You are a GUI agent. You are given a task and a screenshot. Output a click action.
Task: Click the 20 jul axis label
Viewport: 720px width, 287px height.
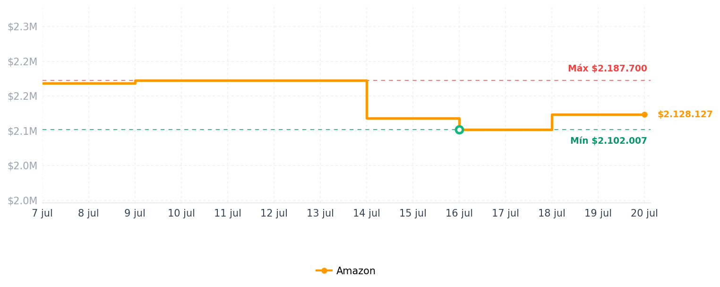coord(644,213)
